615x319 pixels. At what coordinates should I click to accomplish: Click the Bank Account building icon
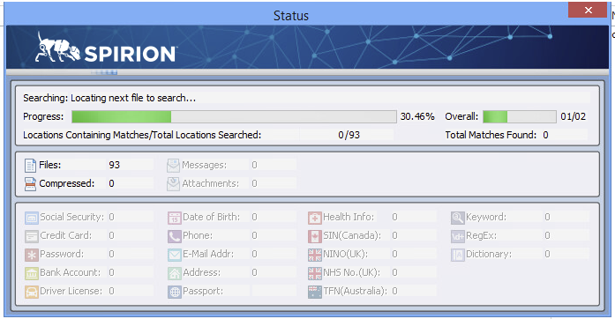(32, 273)
